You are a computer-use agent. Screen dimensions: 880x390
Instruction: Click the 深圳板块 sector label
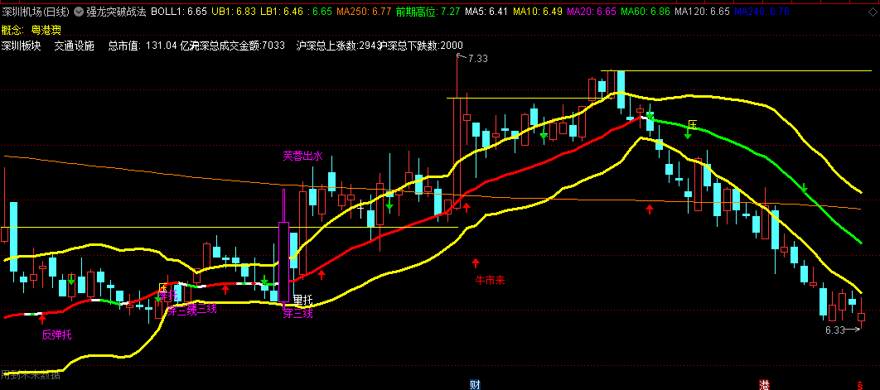tap(22, 46)
